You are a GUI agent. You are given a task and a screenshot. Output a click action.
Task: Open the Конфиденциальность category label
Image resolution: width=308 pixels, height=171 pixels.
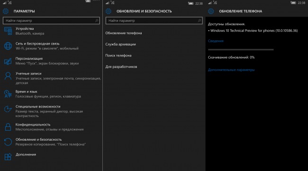coord(33,125)
